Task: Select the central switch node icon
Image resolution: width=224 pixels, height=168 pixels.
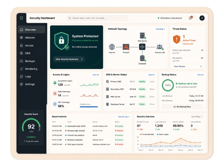Action: 142,47
